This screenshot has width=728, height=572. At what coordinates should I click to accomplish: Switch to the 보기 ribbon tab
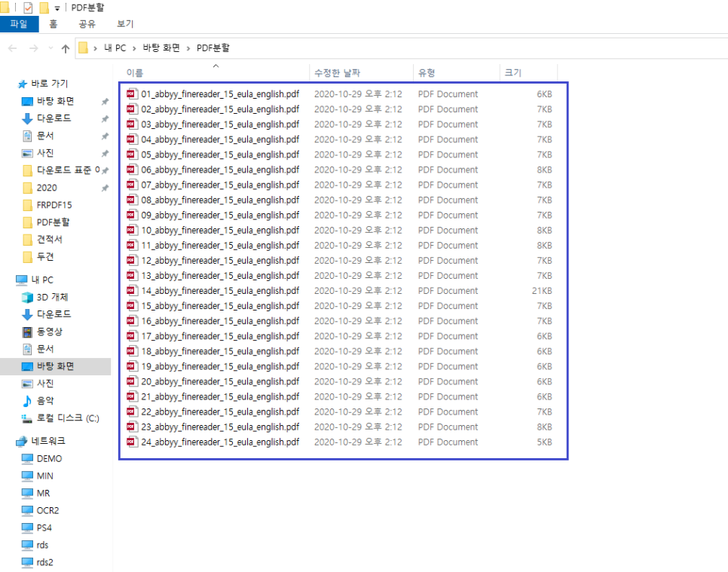tap(125, 23)
